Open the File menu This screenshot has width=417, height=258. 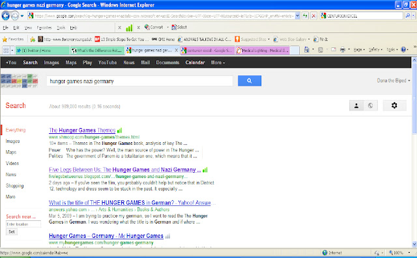[x=6, y=27]
